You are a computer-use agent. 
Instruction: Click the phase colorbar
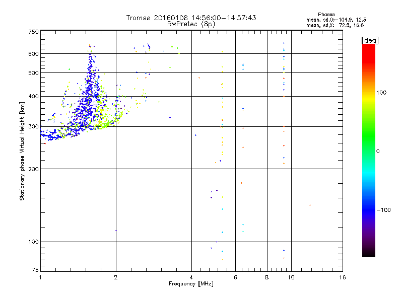[x=369, y=150]
